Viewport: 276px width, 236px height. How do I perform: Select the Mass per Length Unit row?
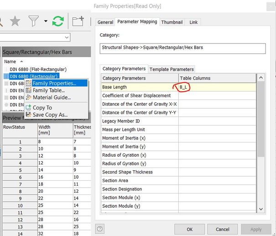(178, 130)
